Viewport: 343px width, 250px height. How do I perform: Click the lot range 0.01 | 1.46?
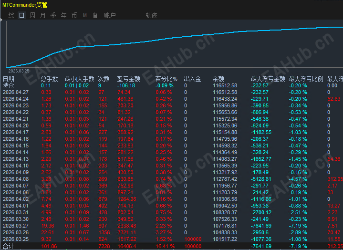pos(77,226)
